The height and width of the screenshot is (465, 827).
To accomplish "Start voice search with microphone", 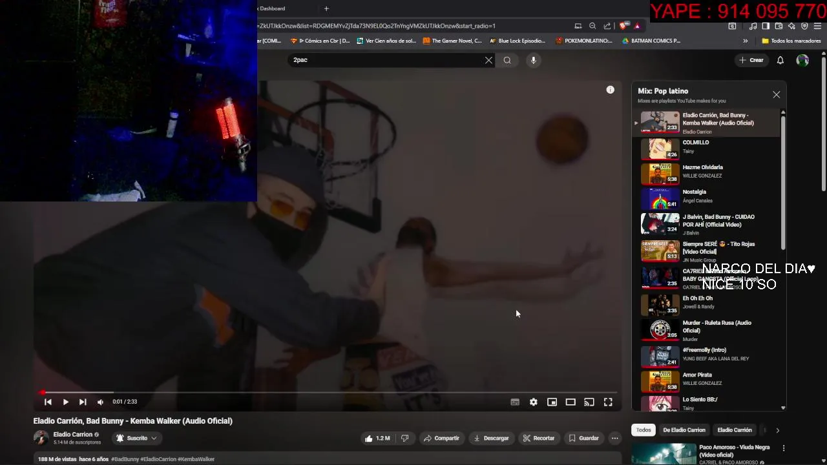I will point(533,60).
